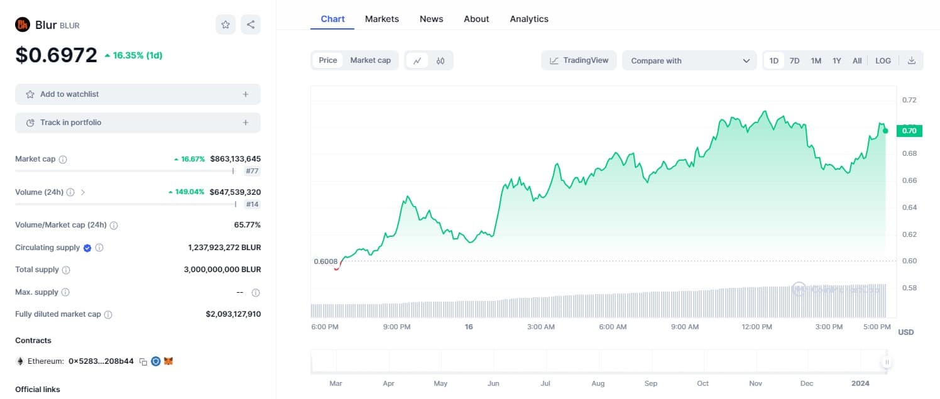Viewport: 940px width, 399px height.
Task: Open the TradingView chart button
Action: click(x=579, y=60)
